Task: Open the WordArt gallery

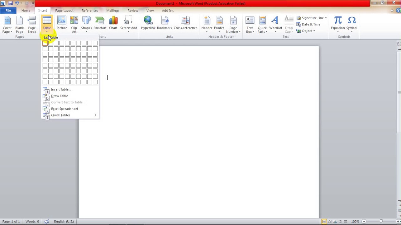Action: click(276, 24)
